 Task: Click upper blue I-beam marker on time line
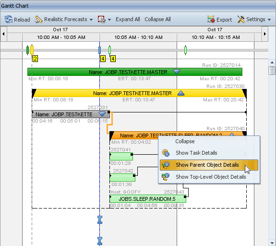100,220
